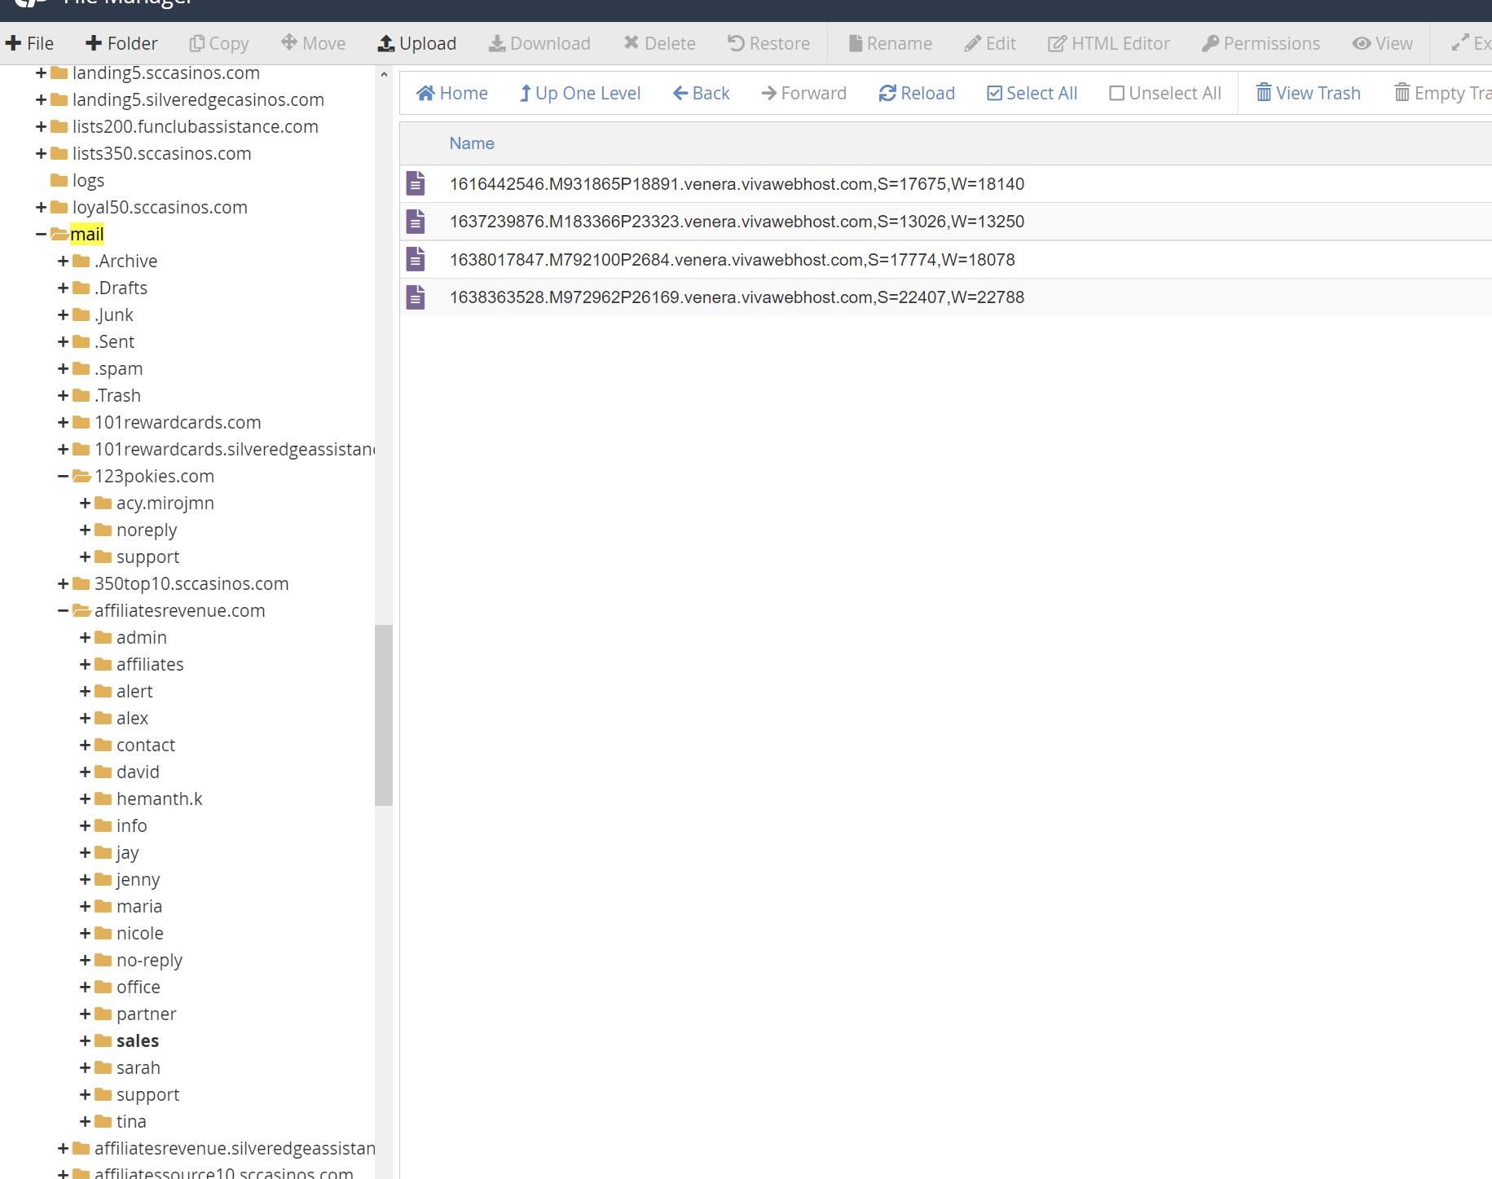The height and width of the screenshot is (1179, 1492).
Task: Select file name 1638017847.M792100P2684
Action: point(733,260)
